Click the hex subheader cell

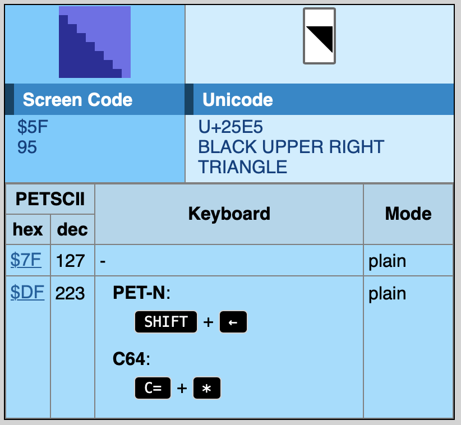click(x=28, y=229)
